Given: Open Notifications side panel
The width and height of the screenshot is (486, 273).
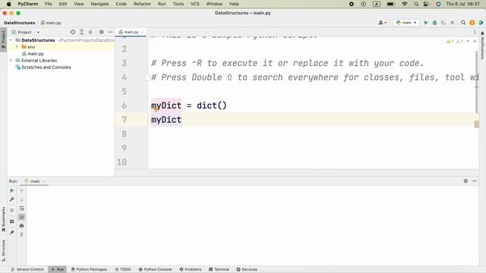Looking at the screenshot, I should point(482,45).
